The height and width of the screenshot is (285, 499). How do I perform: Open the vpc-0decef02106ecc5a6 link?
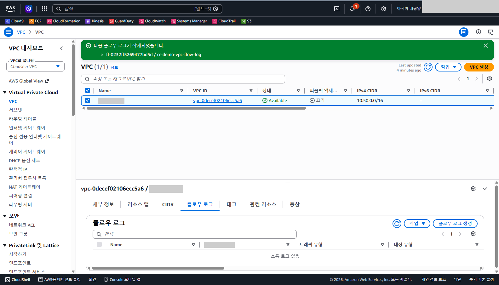[217, 100]
